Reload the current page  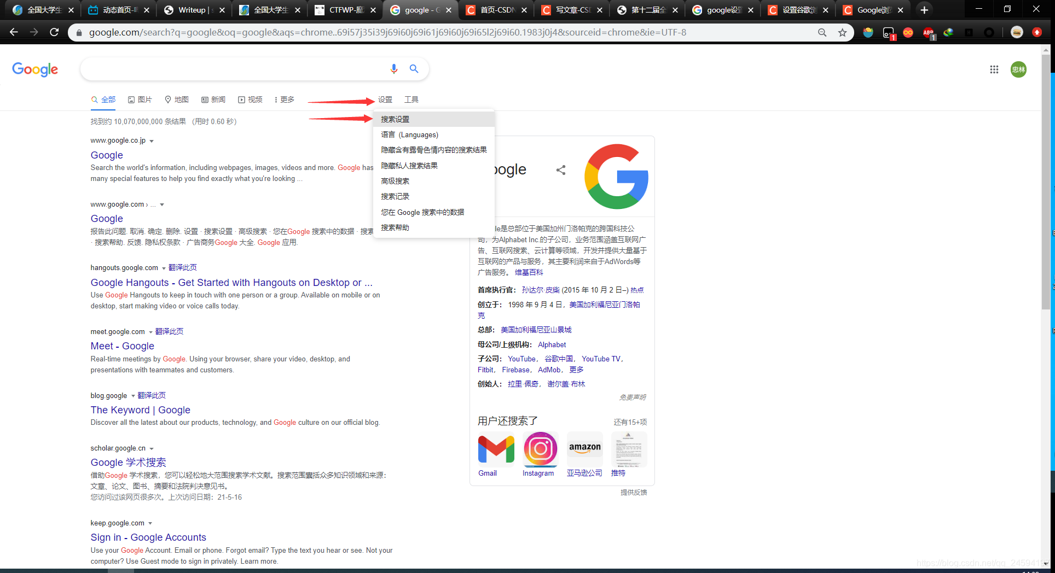tap(54, 32)
